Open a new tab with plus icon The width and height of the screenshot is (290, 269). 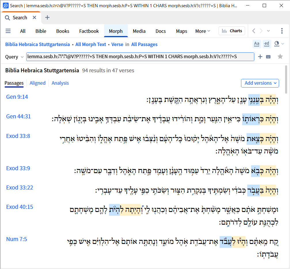[47, 18]
